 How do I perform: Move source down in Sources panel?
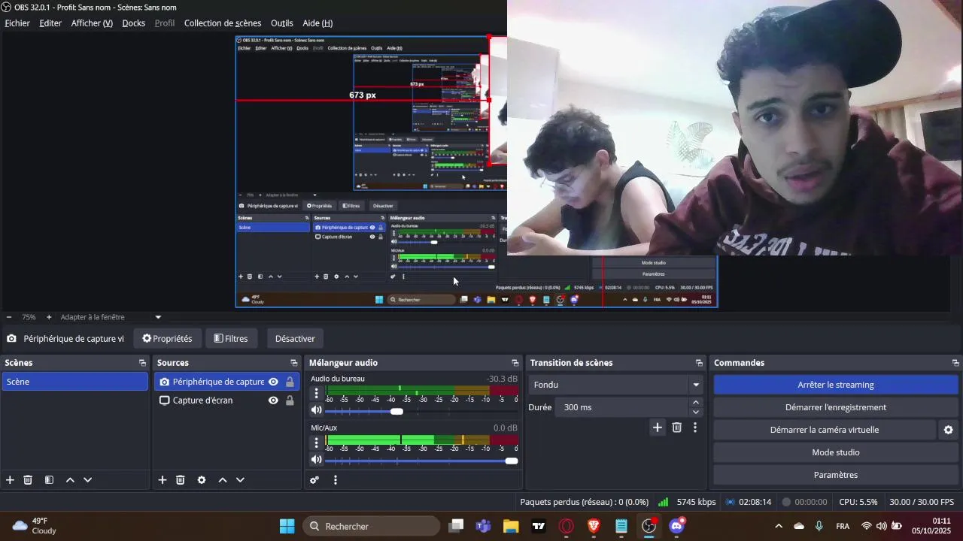240,480
